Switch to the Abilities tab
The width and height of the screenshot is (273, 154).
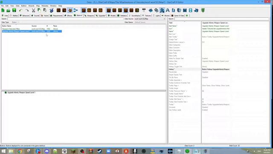pos(14,15)
